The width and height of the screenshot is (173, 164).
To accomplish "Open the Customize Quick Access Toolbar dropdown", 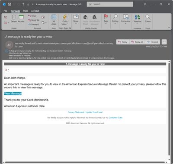I will pyautogui.click(x=33, y=4).
